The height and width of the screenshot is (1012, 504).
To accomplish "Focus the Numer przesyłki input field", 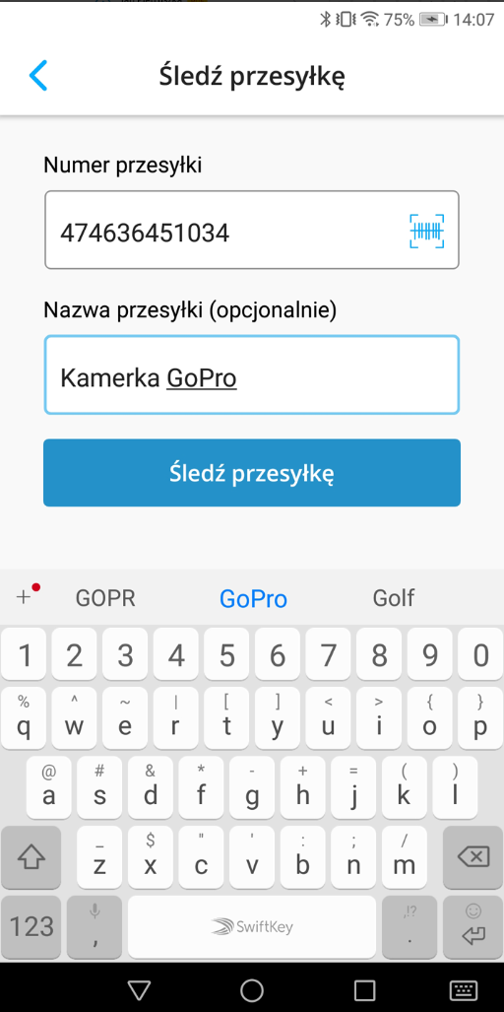I will coord(252,230).
